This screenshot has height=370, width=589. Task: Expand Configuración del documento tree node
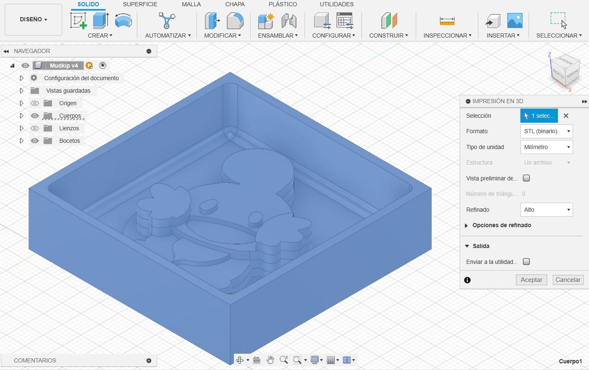click(x=21, y=78)
